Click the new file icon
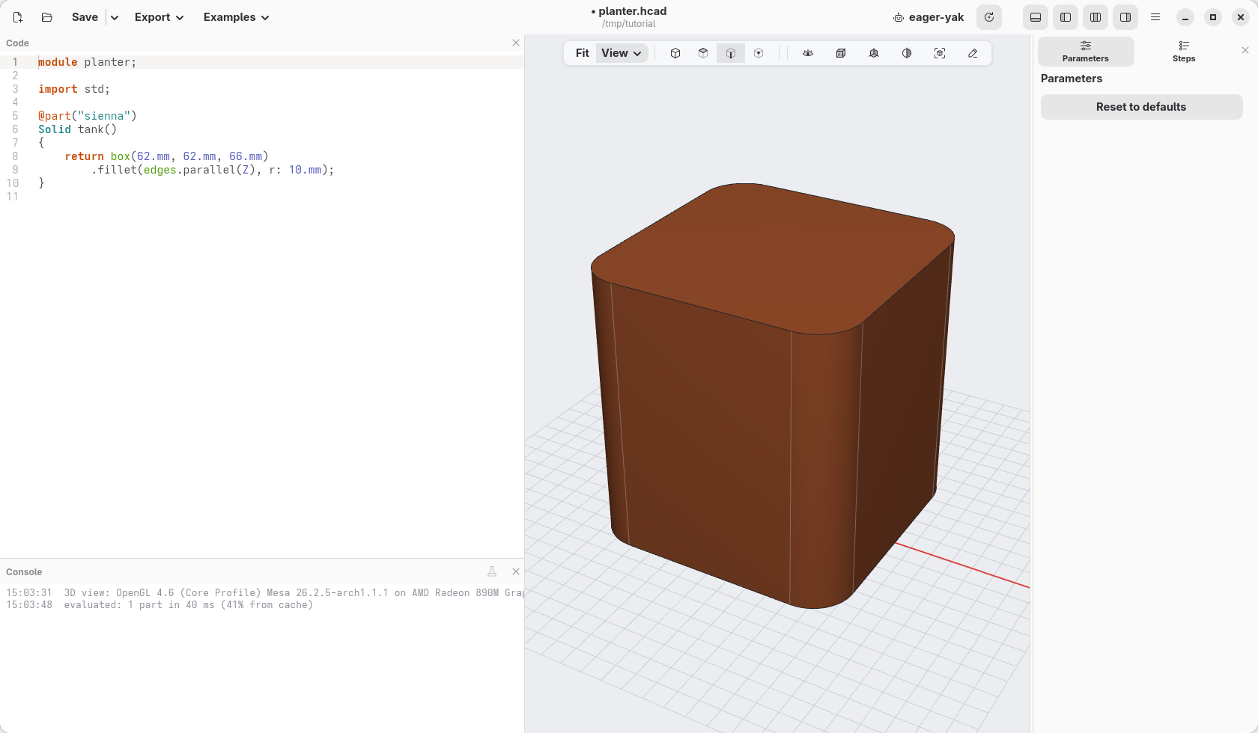This screenshot has height=733, width=1258. [x=18, y=17]
